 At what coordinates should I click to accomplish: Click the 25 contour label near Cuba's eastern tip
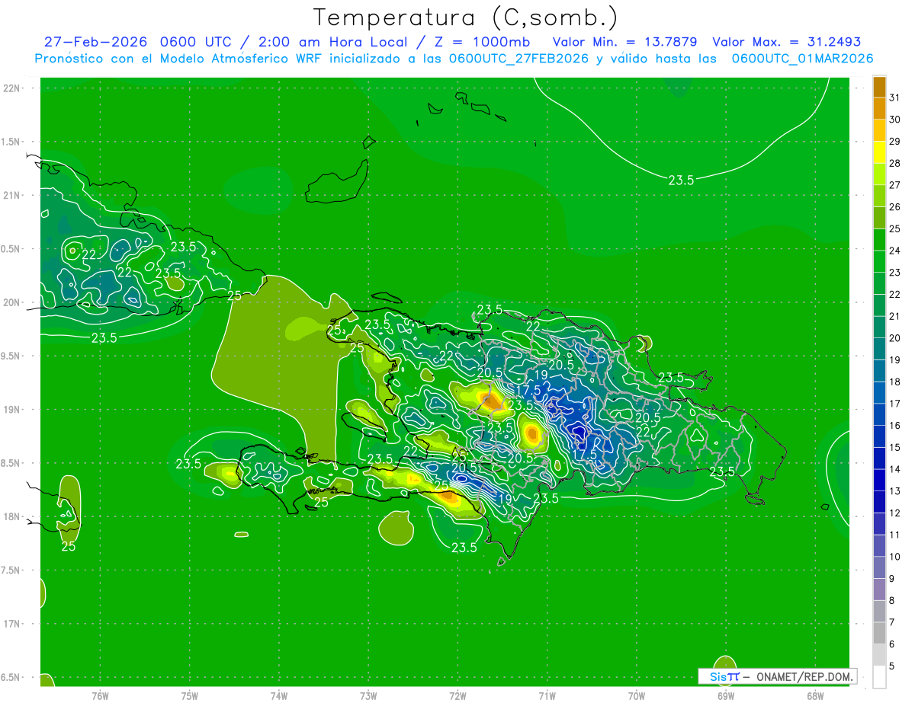[235, 295]
